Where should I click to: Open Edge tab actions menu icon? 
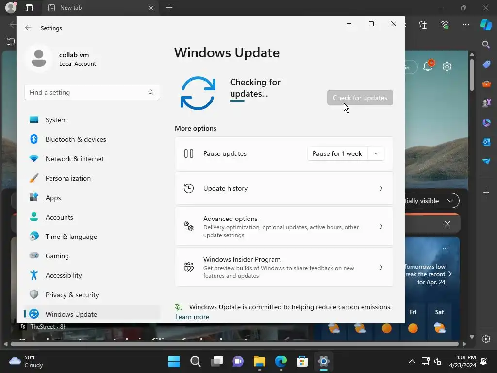click(29, 8)
